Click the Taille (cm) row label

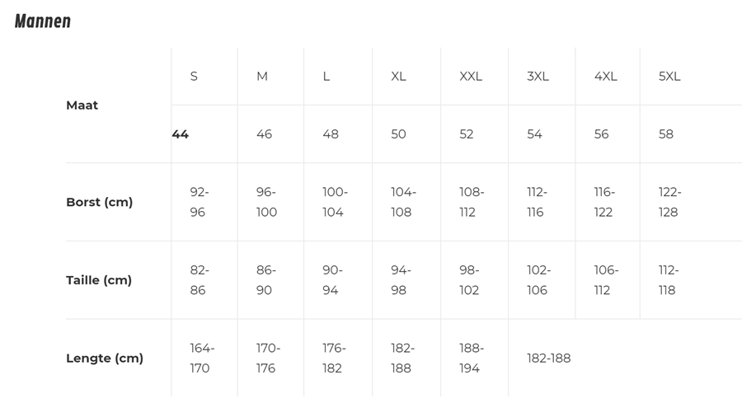pos(99,280)
